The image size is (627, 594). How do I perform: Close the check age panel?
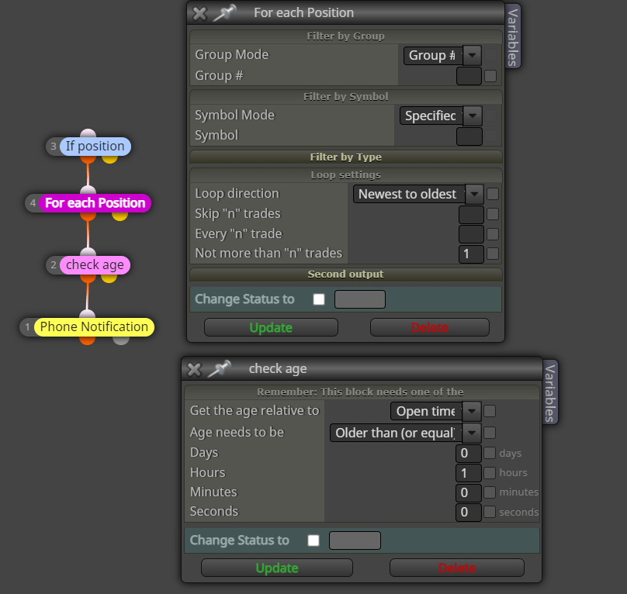coord(194,370)
